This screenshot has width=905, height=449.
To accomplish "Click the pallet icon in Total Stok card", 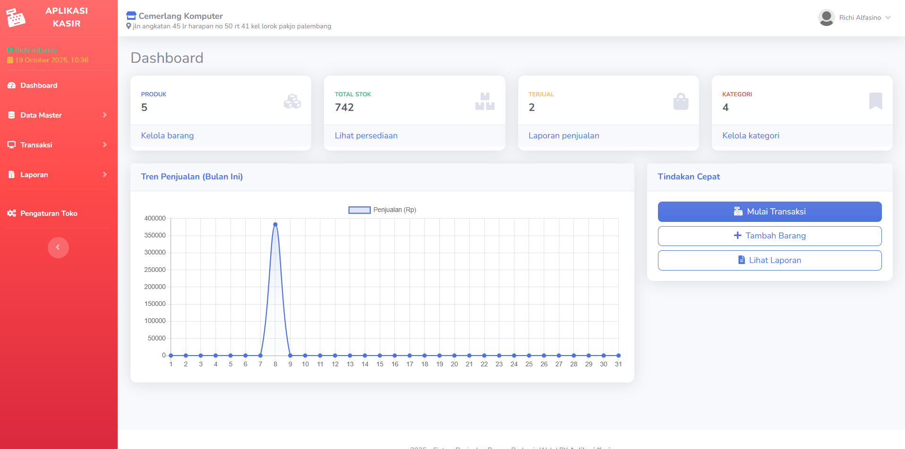I will pyautogui.click(x=485, y=102).
